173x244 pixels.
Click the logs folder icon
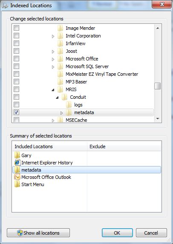tap(69, 105)
